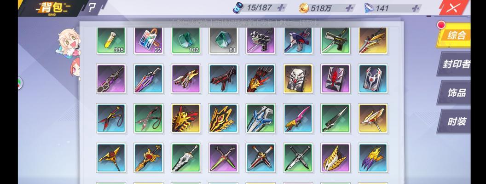
Task: Select the golden eye shield weapon
Action: pos(223,118)
